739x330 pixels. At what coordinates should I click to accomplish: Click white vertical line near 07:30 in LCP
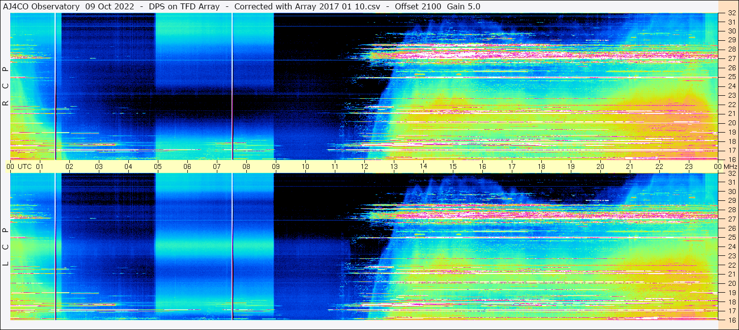232,247
